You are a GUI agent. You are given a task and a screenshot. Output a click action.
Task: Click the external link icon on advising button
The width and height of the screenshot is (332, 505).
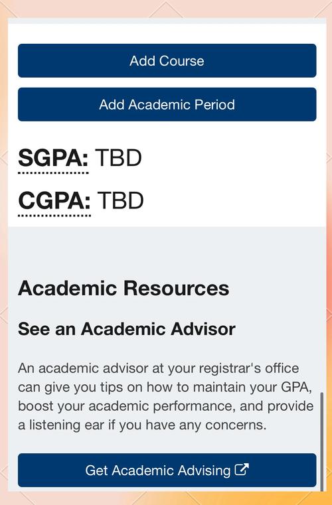point(242,469)
